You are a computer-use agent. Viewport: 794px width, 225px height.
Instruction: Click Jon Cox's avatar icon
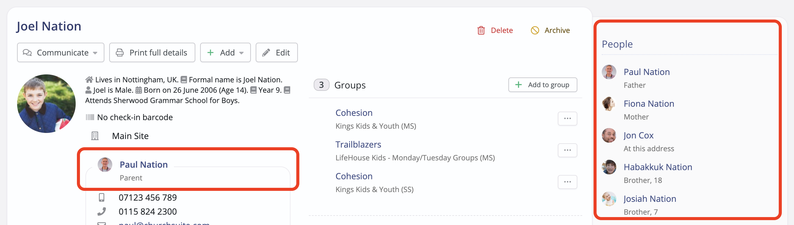click(609, 135)
